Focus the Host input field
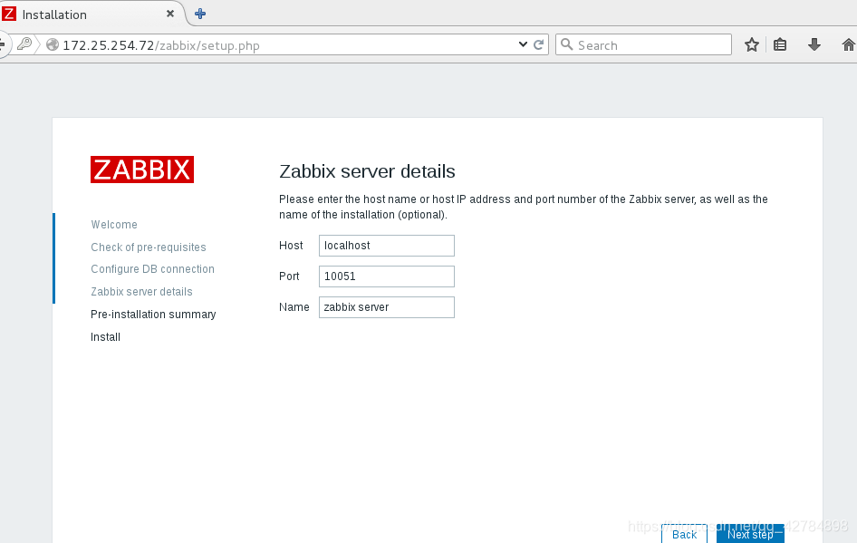The image size is (857, 543). tap(387, 246)
